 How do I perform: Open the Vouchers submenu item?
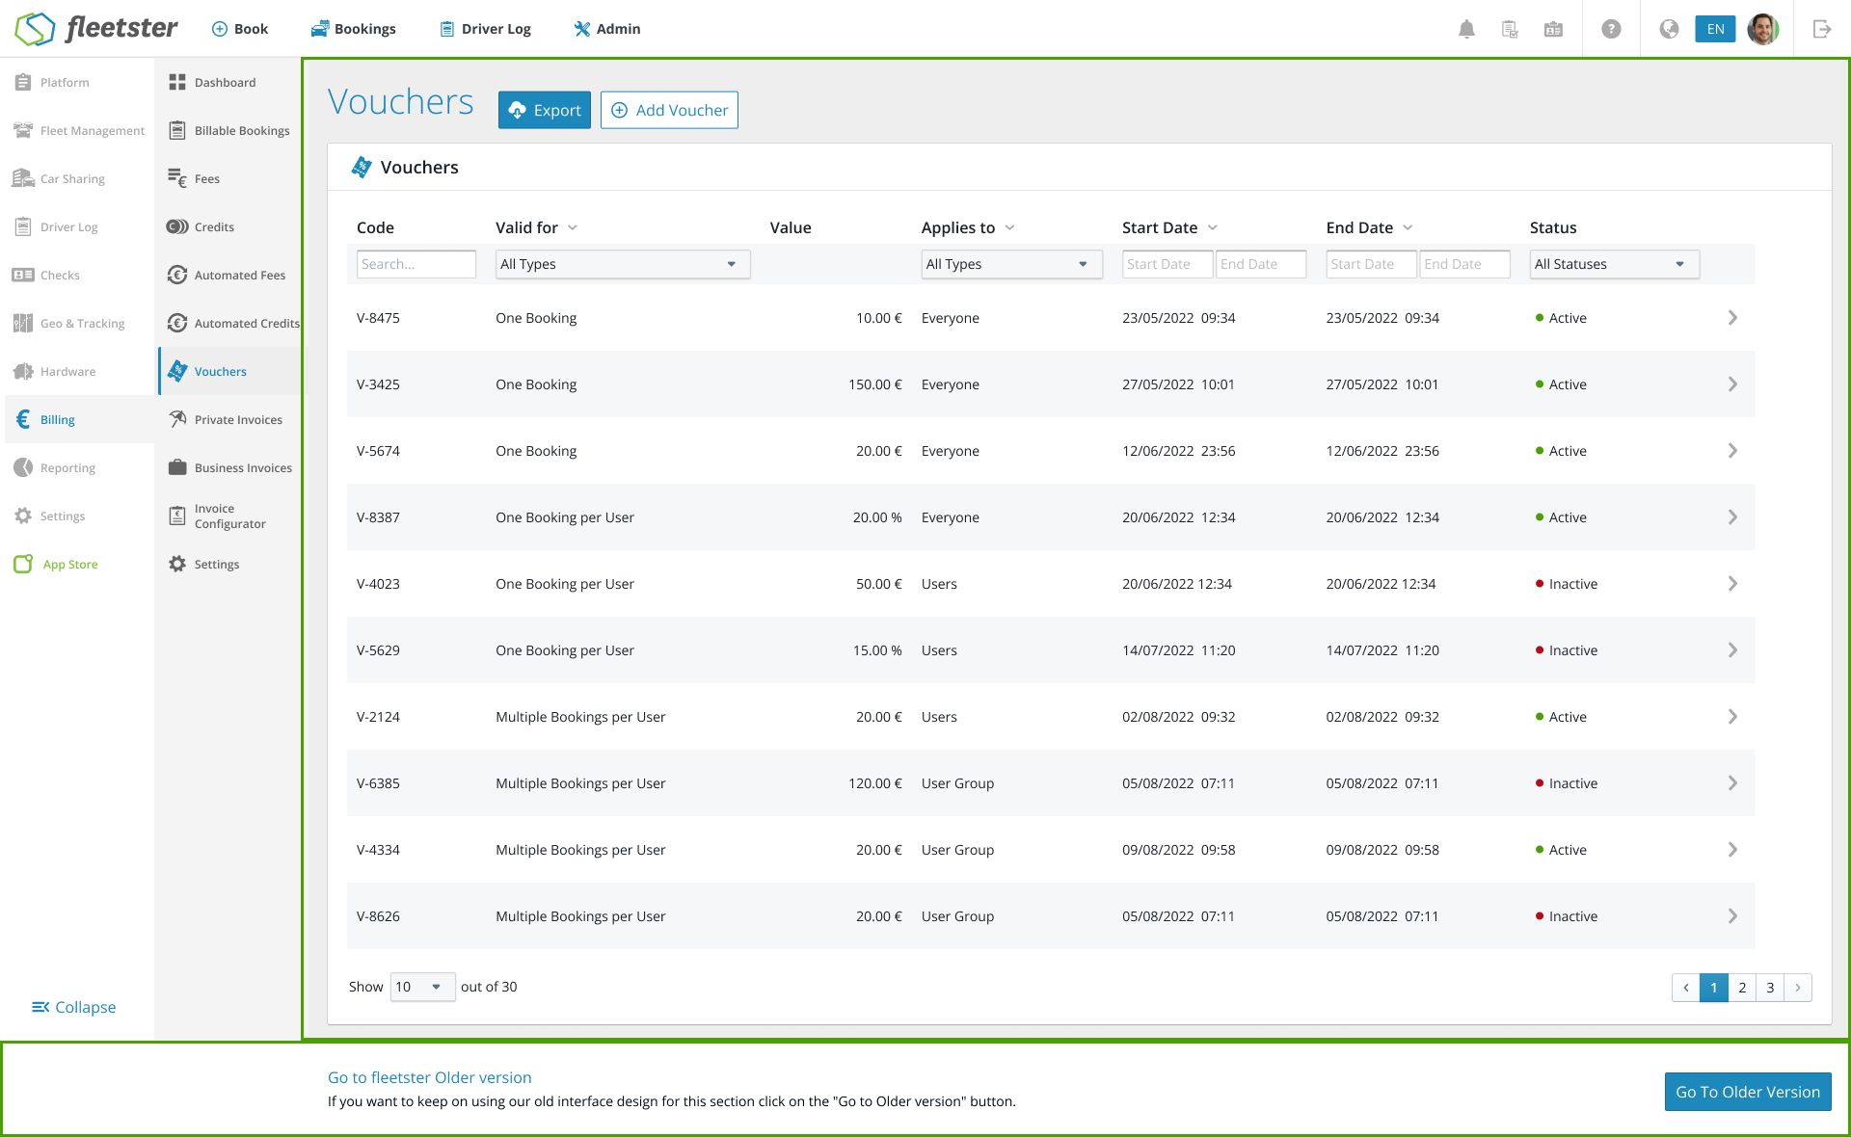[229, 371]
